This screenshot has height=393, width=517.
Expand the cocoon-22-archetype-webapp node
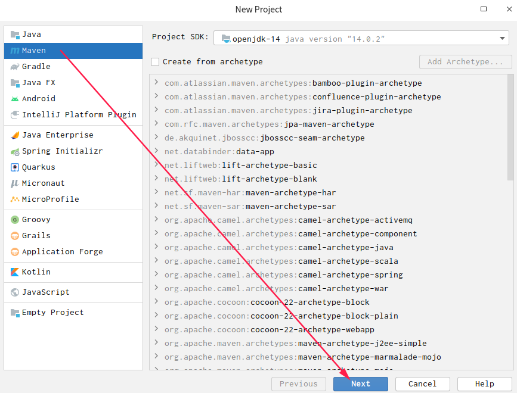coord(157,329)
